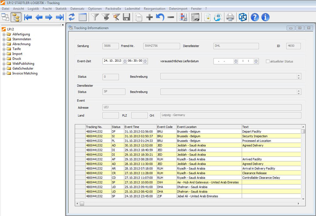This screenshot has height=216, width=316.
Task: Expand the Druck tree folder
Action: click(4, 59)
